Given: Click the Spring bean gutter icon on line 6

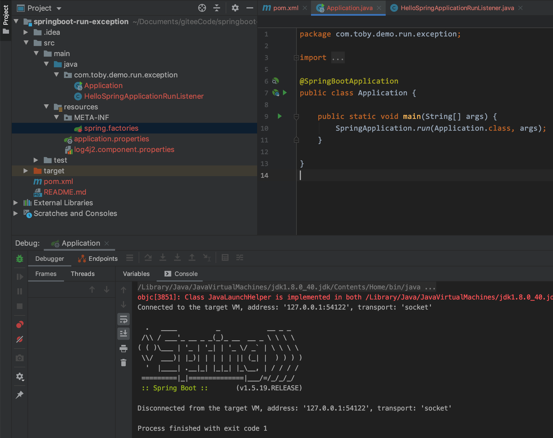Looking at the screenshot, I should 275,81.
